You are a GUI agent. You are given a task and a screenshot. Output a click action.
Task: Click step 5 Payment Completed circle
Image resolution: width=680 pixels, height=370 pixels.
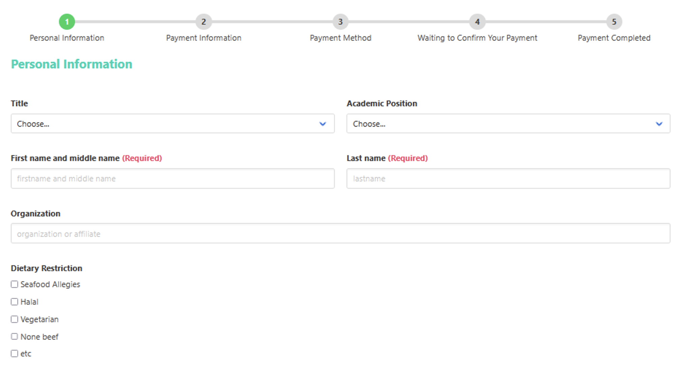coord(614,22)
